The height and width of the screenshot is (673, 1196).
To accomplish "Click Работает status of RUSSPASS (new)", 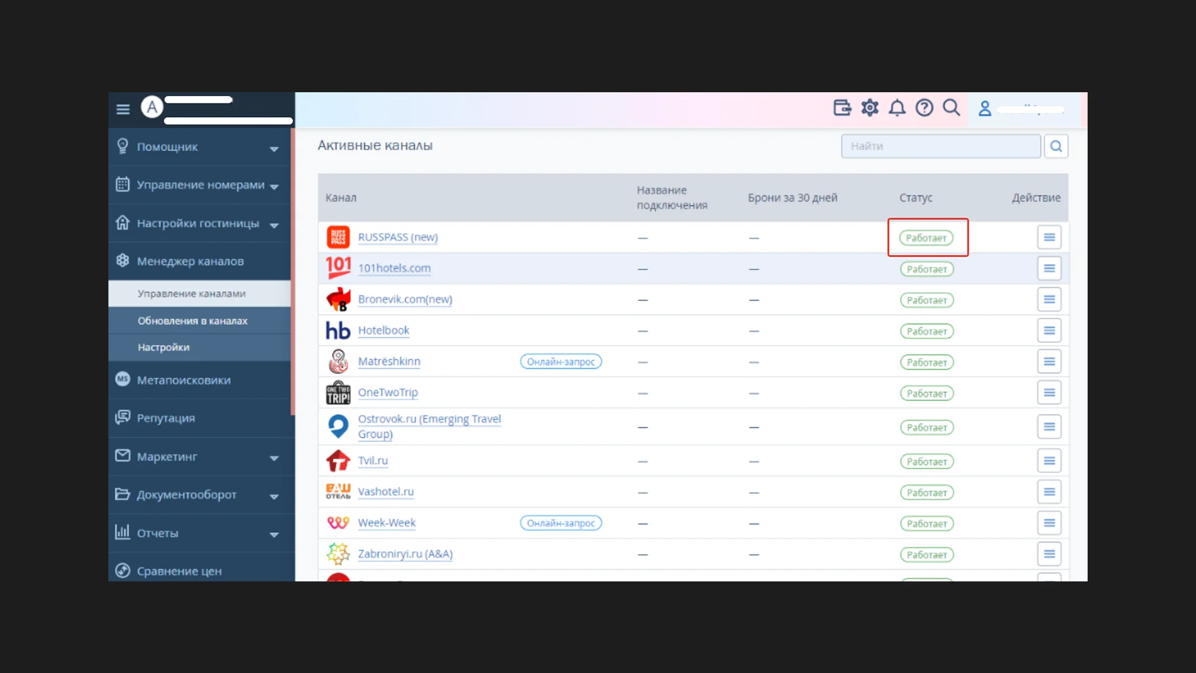I will coord(926,238).
